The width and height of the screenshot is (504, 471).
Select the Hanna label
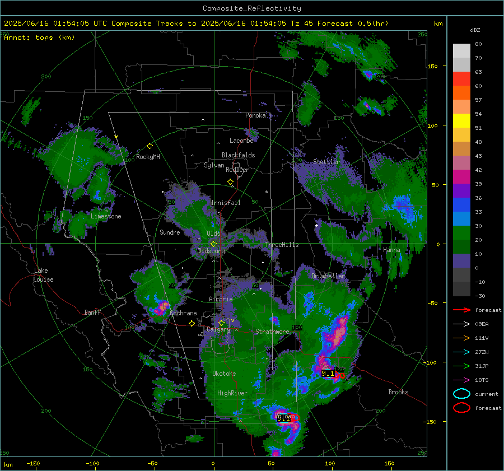tap(391, 250)
